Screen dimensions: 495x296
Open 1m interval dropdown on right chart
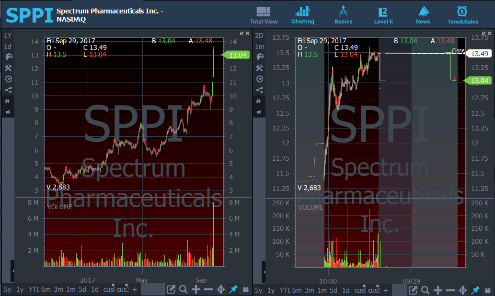(x=259, y=47)
